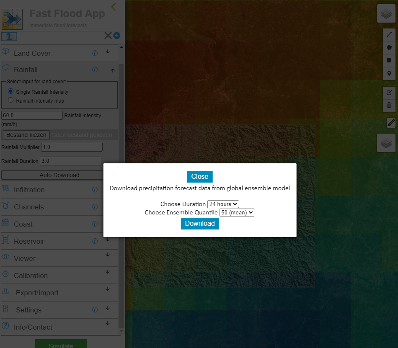This screenshot has width=398, height=348.
Task: Close the precipitation forecast dialog
Action: pyautogui.click(x=200, y=176)
